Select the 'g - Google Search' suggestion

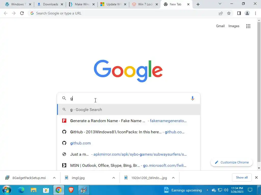pos(128,110)
